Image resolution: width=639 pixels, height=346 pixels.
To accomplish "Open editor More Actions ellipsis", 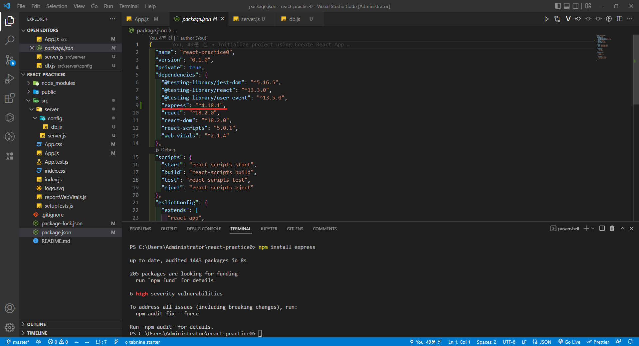I will 630,19.
